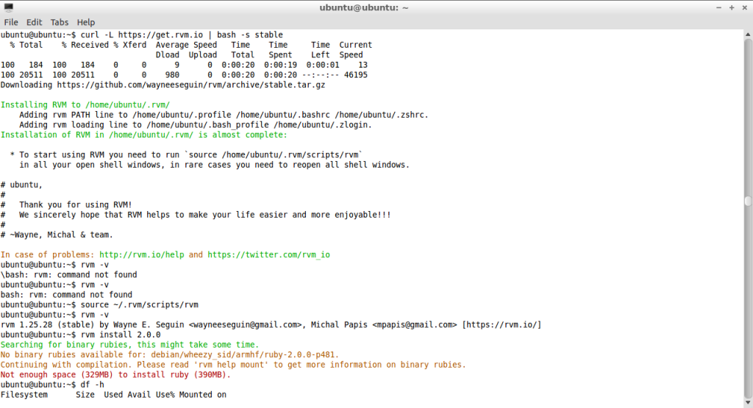
Task: Click the https://get.rvm.io URL in curl command
Action: (160, 35)
